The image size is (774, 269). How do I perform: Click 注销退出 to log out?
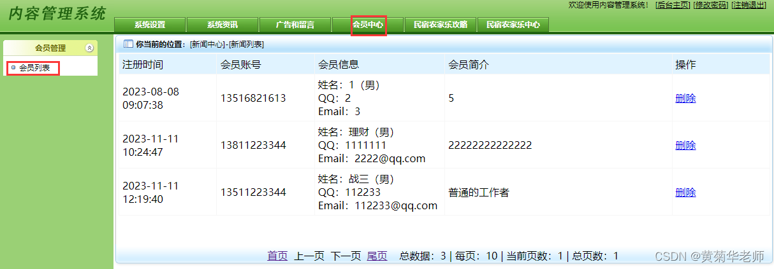click(x=748, y=5)
